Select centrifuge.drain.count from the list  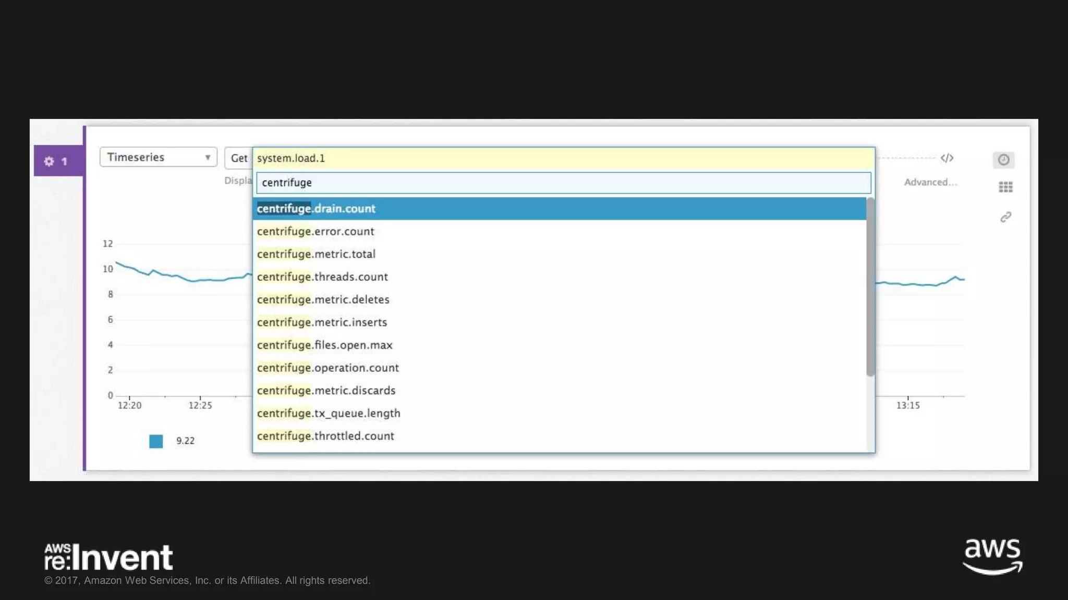(x=316, y=209)
